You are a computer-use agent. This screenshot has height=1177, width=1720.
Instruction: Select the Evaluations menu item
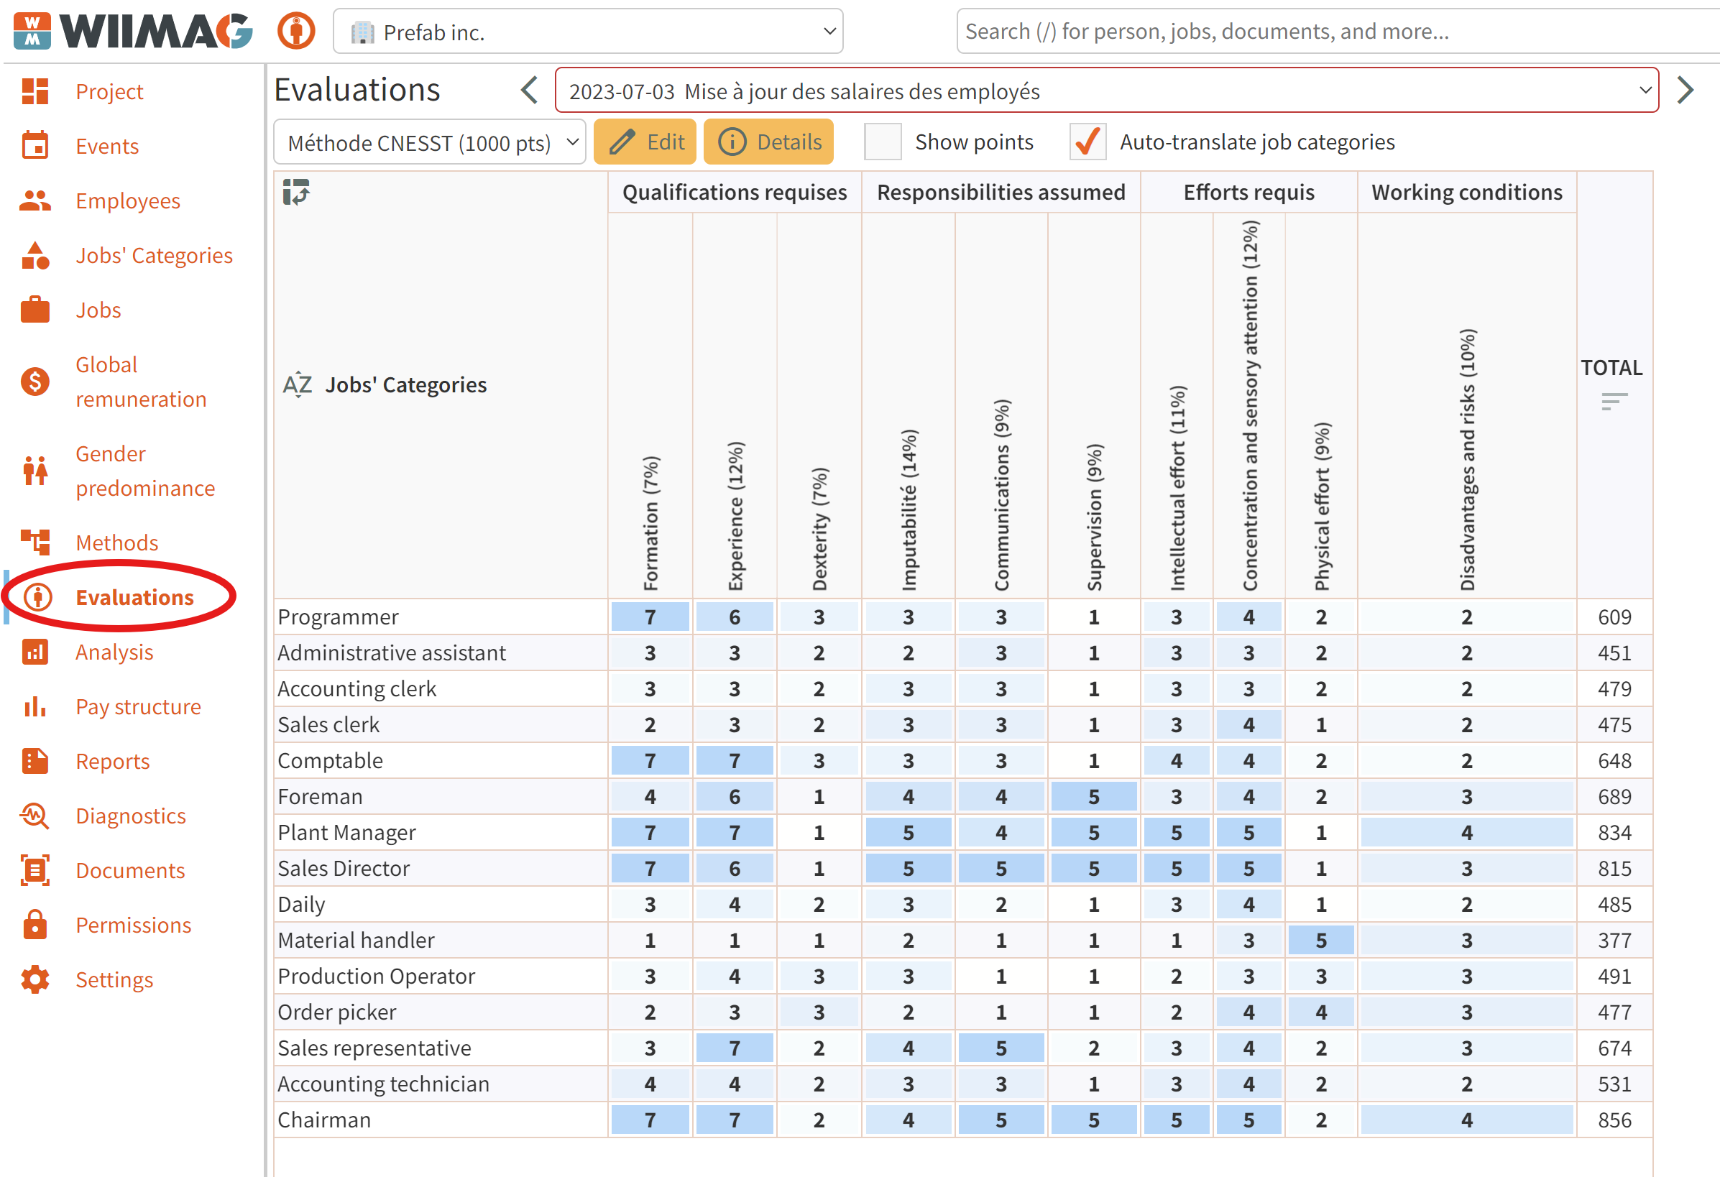[x=134, y=597]
